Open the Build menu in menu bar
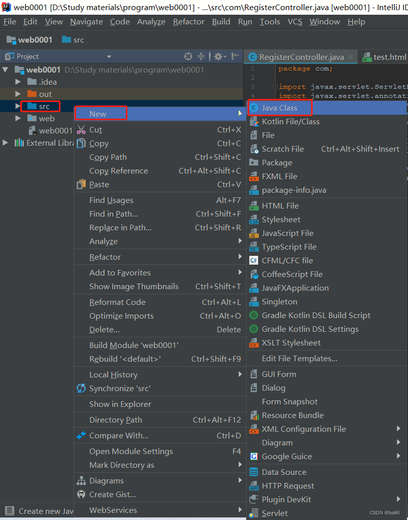The height and width of the screenshot is (520, 408). 221,21
